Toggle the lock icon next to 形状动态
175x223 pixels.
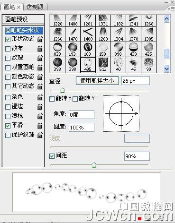40,39
